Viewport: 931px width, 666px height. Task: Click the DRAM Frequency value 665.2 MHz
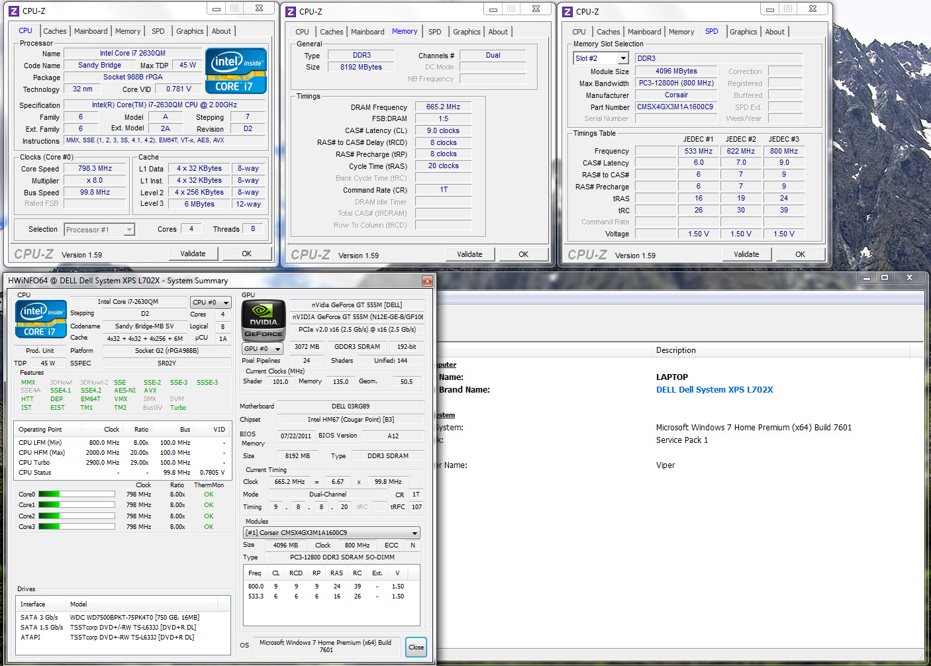pyautogui.click(x=443, y=107)
